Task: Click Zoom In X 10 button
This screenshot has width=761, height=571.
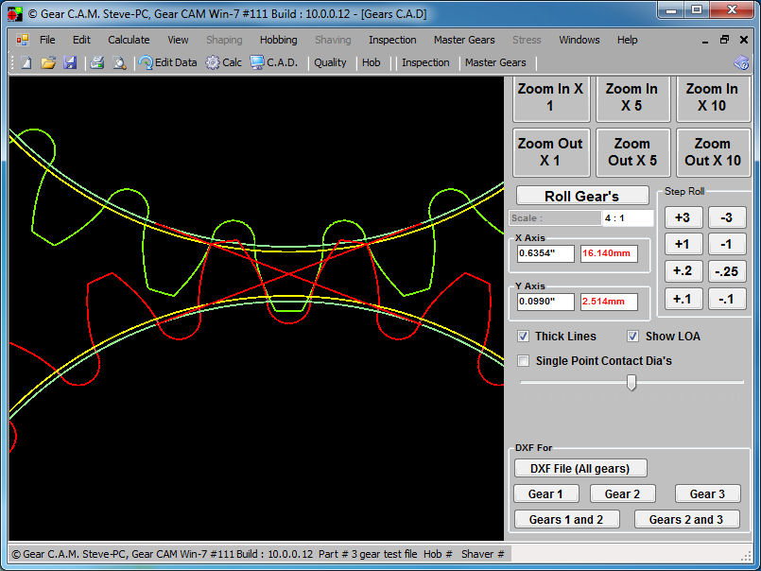Action: (x=713, y=98)
